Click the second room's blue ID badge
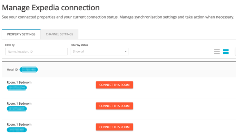Viewport: 236px width, 137px height. (x=17, y=109)
